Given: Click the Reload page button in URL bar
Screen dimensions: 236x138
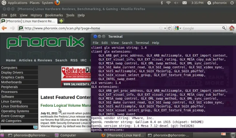Looking at the screenshot, I should coord(169,28).
